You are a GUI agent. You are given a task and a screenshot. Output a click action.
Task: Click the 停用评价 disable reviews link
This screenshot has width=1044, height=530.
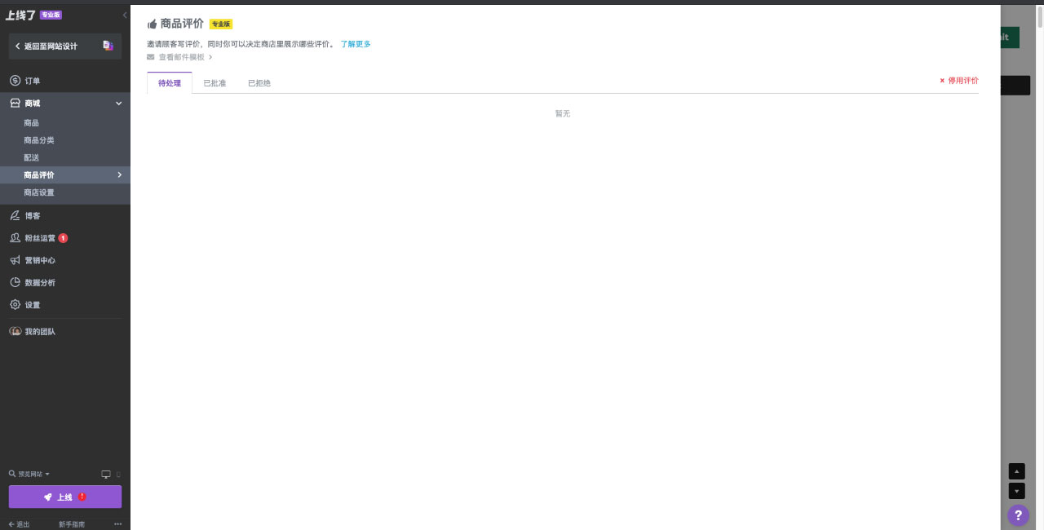pos(959,81)
